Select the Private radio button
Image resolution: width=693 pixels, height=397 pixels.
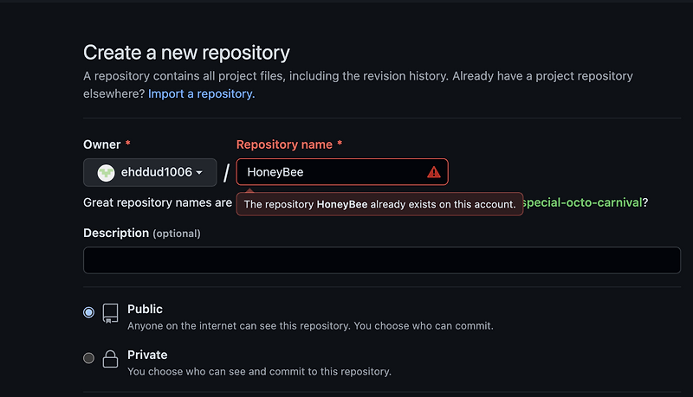pos(89,358)
